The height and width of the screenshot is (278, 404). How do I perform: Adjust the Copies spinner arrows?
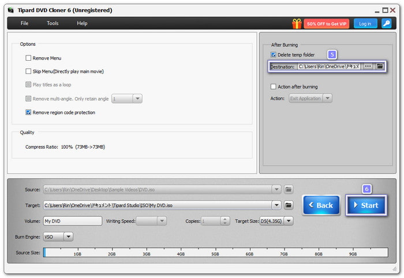coord(225,221)
